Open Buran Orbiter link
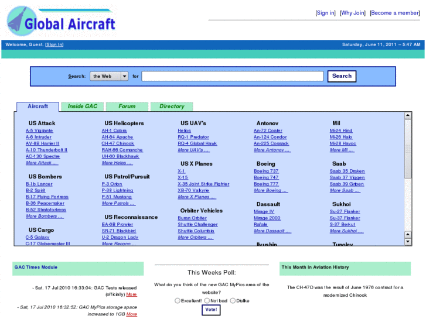Viewport: 426px width, 319px height. click(192, 218)
